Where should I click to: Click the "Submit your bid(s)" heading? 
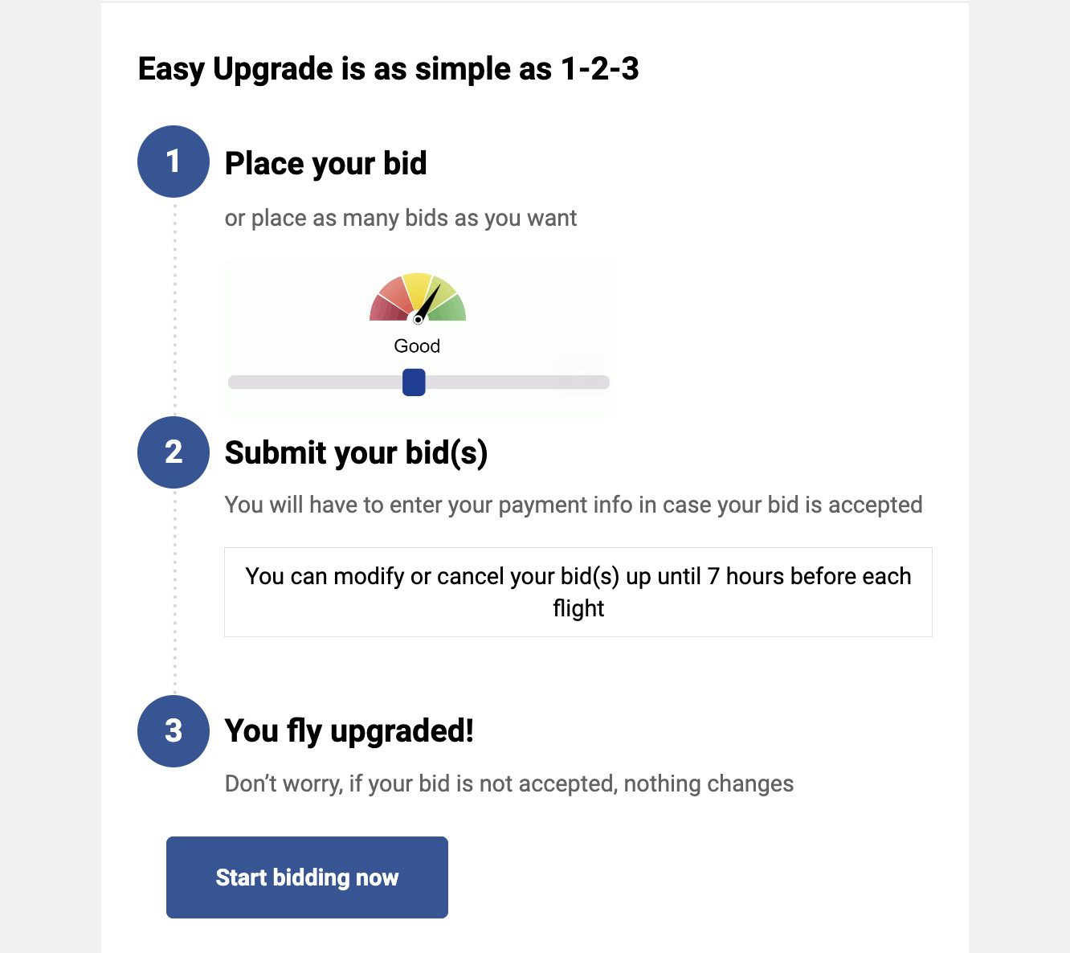[x=356, y=453]
